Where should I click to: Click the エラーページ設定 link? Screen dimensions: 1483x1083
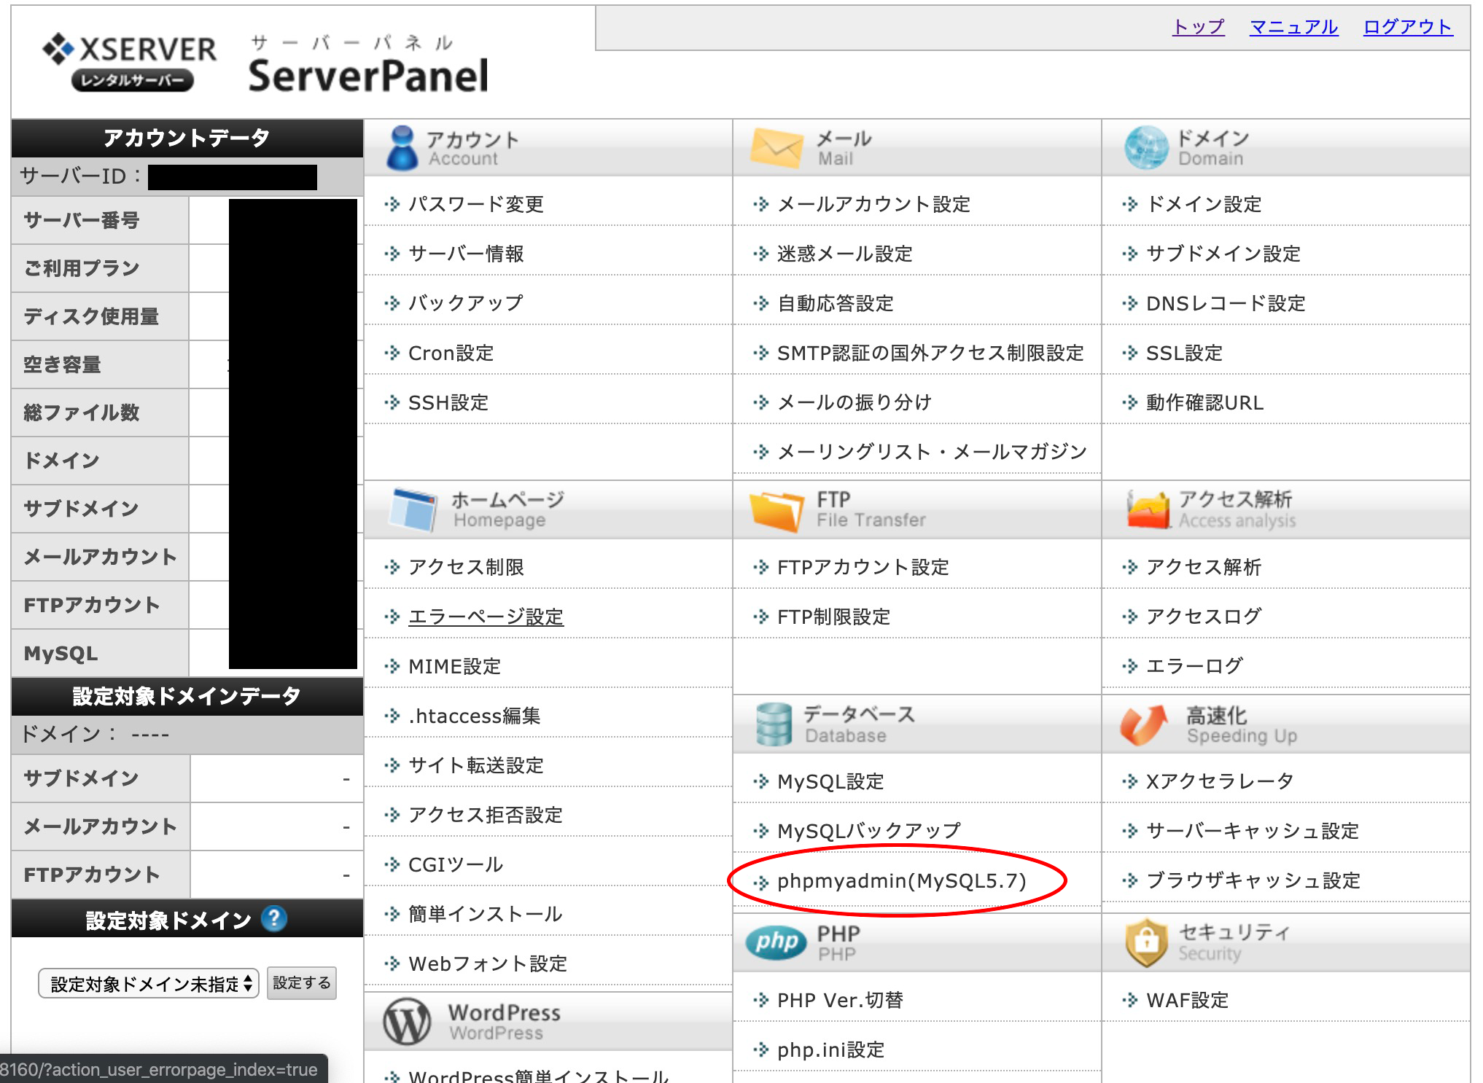coord(485,617)
